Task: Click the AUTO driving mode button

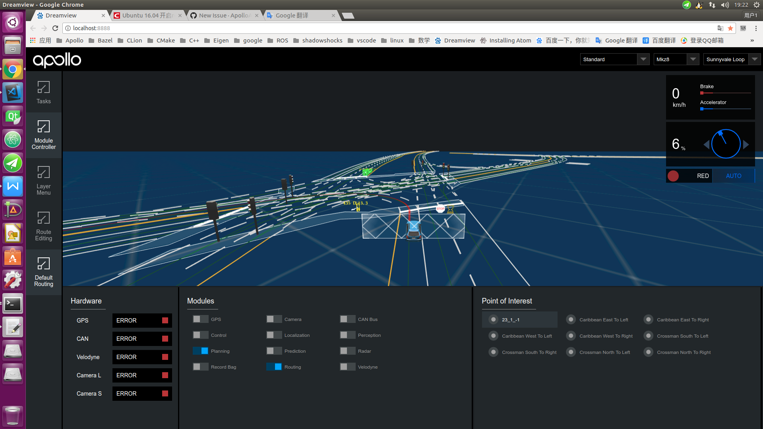Action: 733,176
